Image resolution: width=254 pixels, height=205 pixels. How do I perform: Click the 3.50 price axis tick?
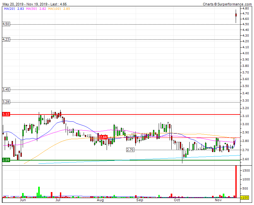coord(245,86)
